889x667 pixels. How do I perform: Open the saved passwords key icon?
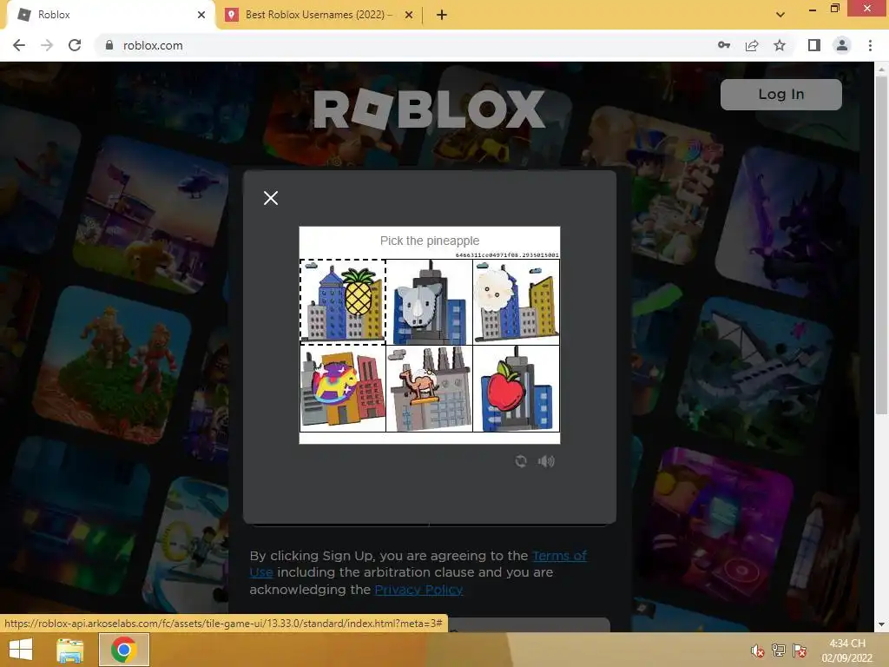[724, 45]
